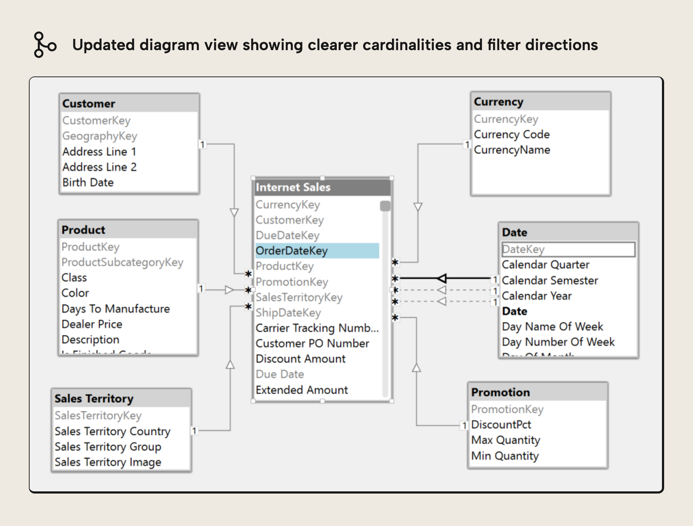Screen dimensions: 693x526
Task: Click the Extended Amount field
Action: click(302, 390)
